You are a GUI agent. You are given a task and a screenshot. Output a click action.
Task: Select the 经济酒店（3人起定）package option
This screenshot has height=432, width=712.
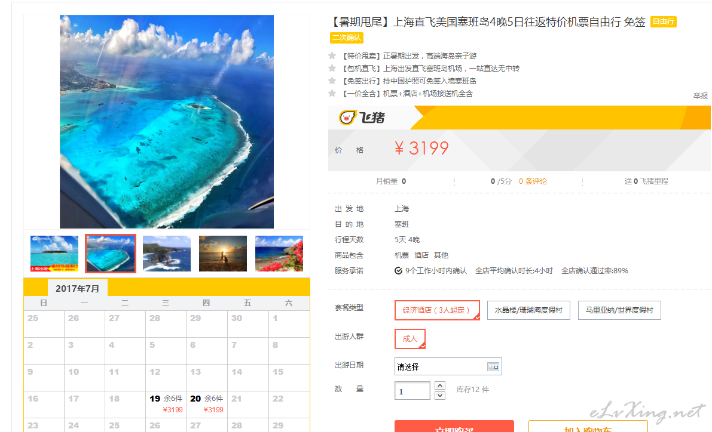pos(437,310)
